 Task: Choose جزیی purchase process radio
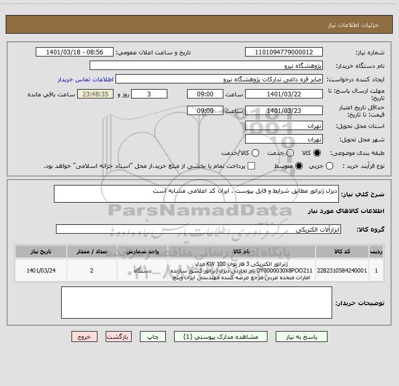[x=330, y=166]
